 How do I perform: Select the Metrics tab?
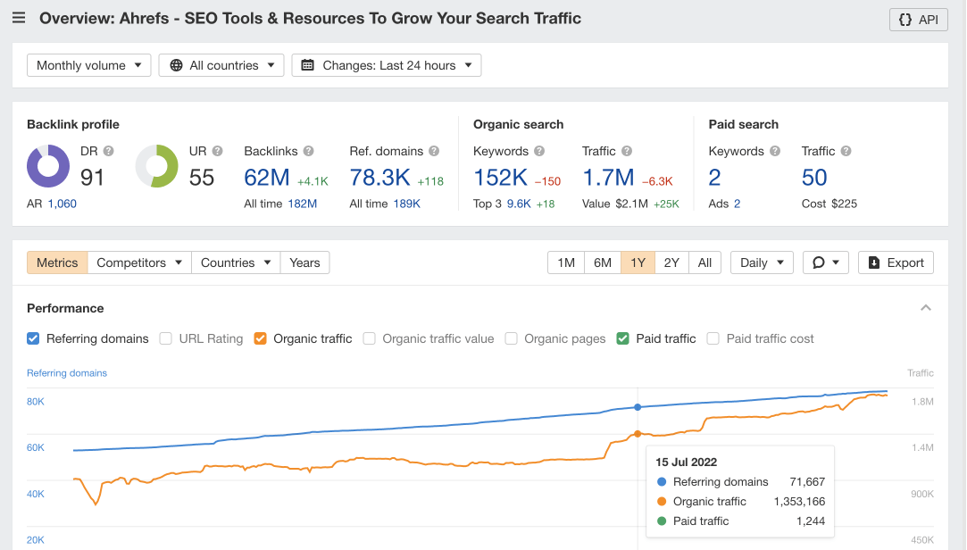[x=57, y=262]
